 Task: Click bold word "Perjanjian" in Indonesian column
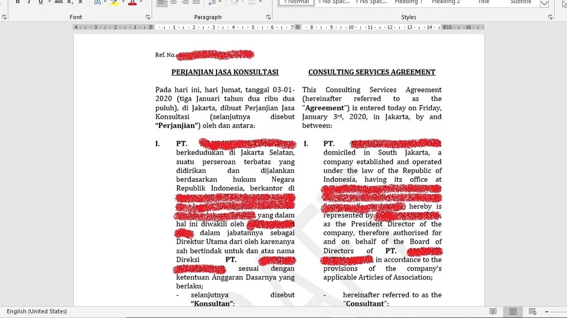(177, 126)
